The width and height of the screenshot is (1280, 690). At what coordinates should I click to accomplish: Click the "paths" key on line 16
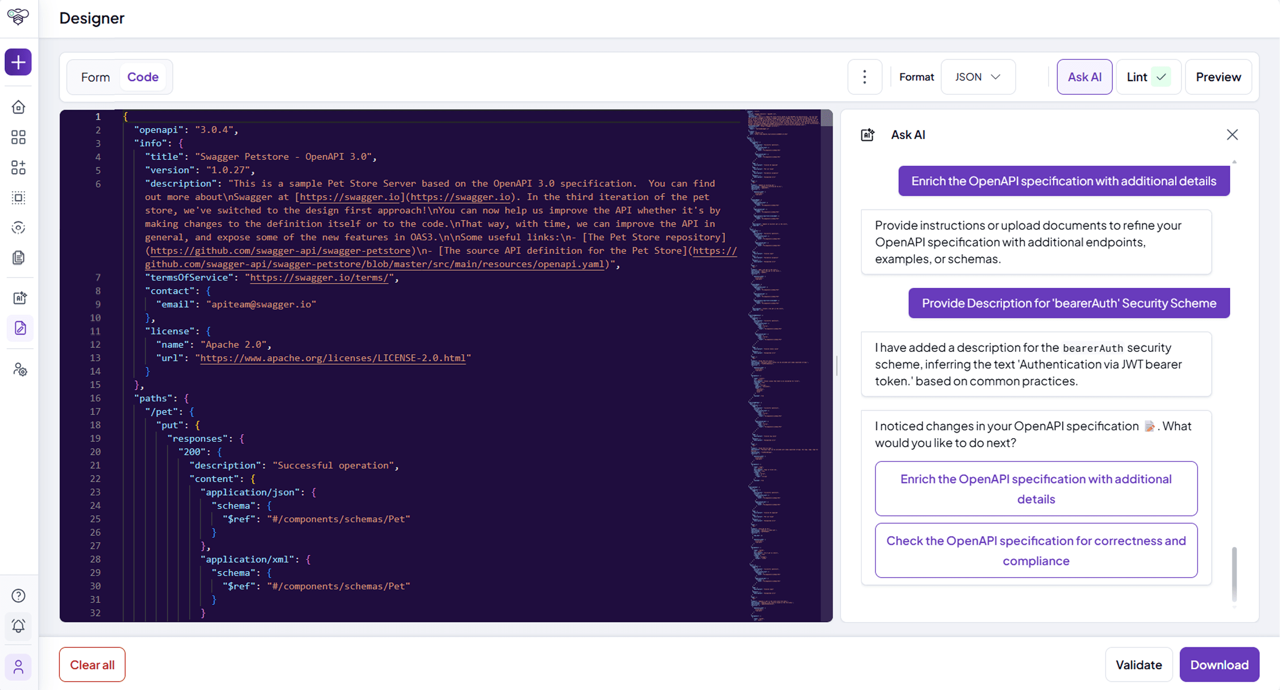click(x=153, y=398)
